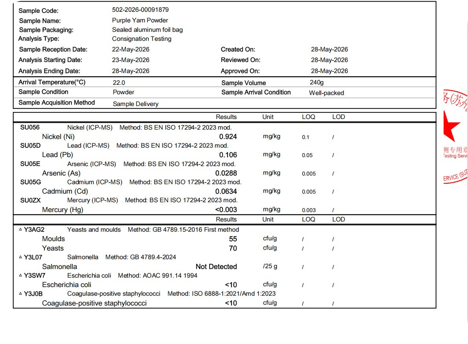
Task: Select the Salmonella result Not Detected
Action: coord(216,267)
